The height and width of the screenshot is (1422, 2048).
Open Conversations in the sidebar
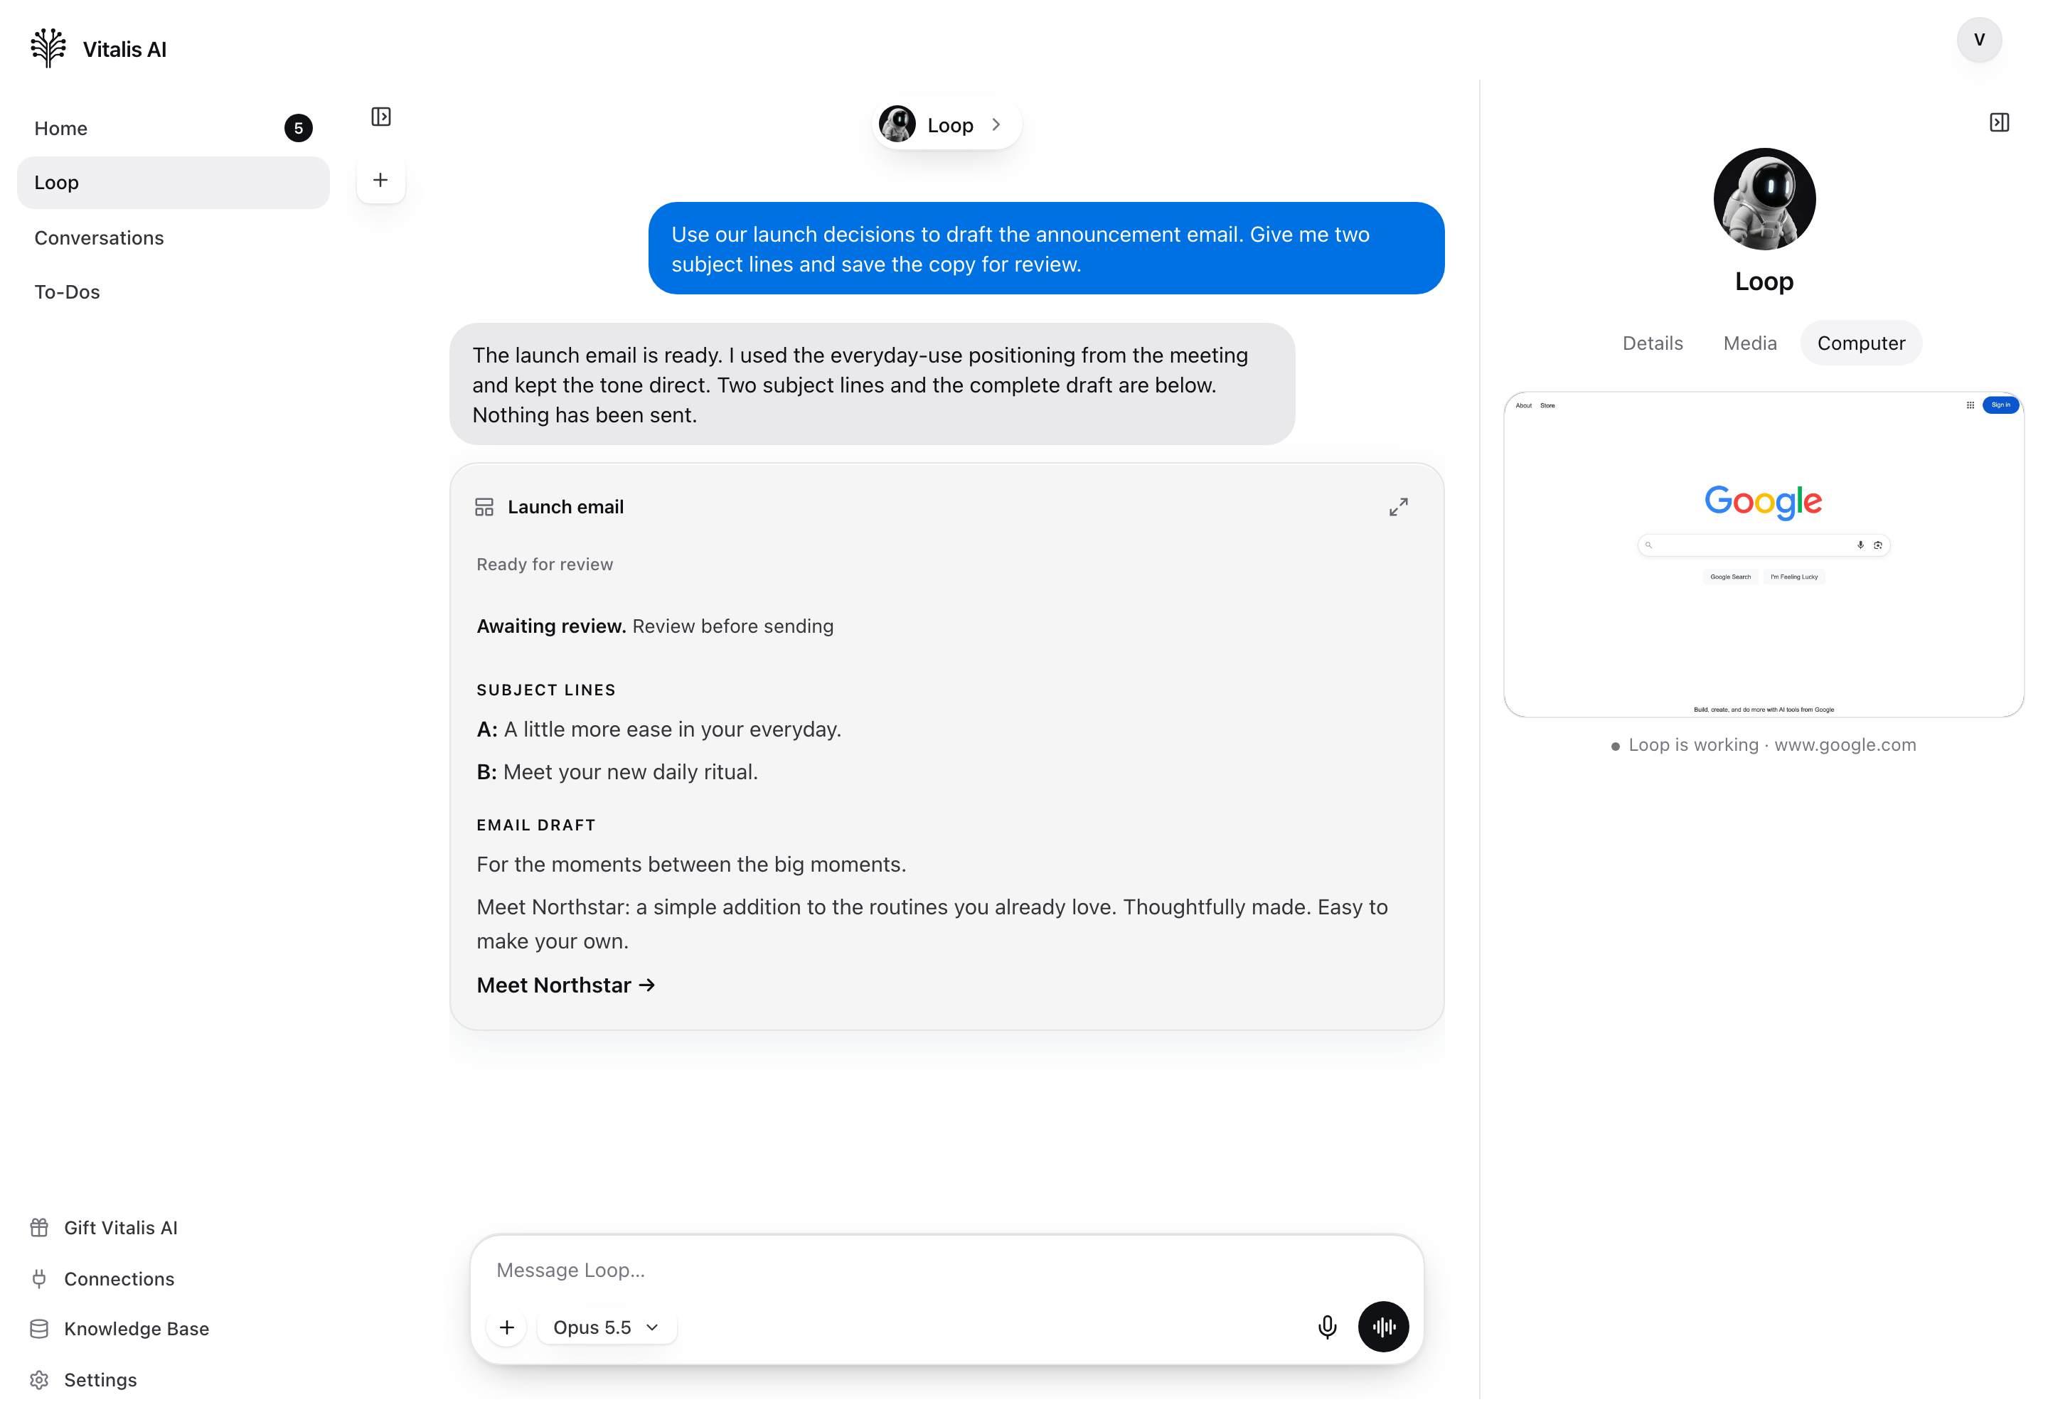tap(173, 238)
